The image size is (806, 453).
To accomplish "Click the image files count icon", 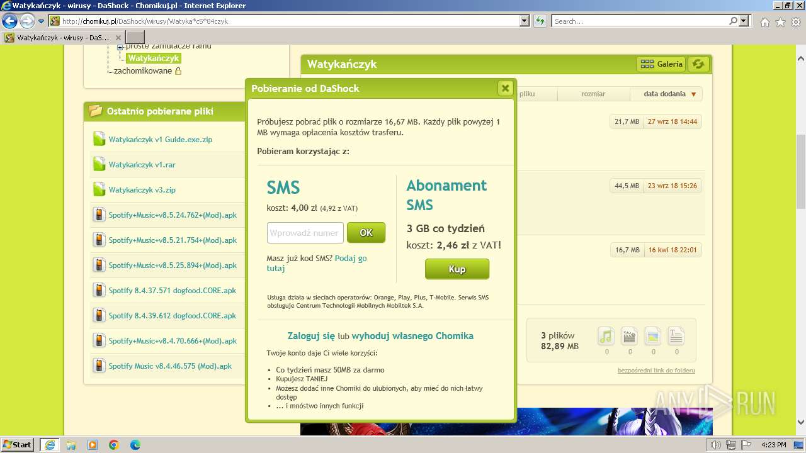I will (x=652, y=336).
